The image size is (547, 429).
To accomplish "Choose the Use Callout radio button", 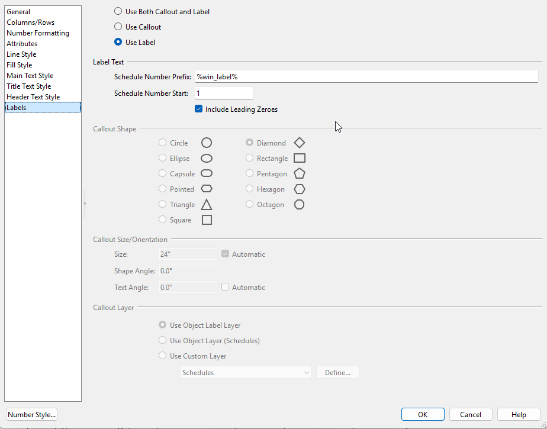I will tap(118, 27).
